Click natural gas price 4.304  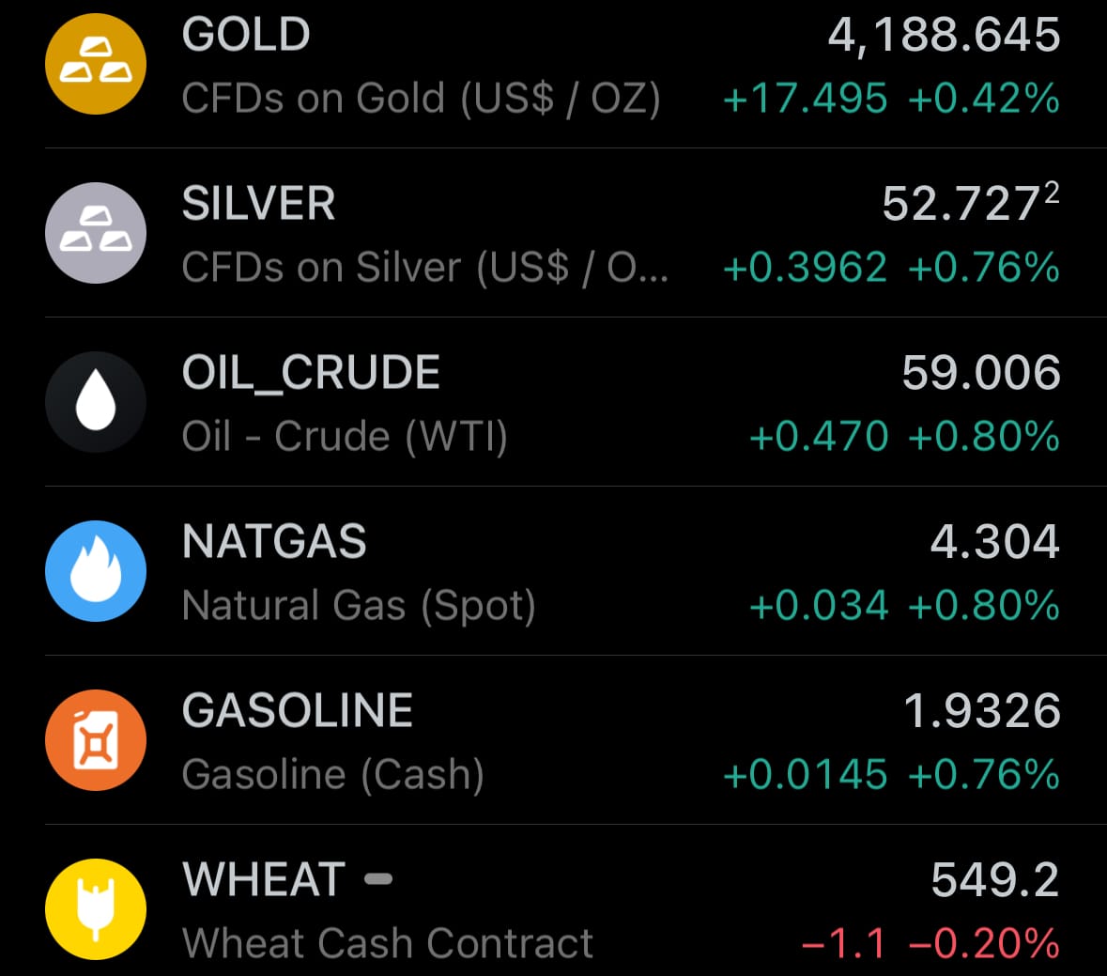point(994,542)
